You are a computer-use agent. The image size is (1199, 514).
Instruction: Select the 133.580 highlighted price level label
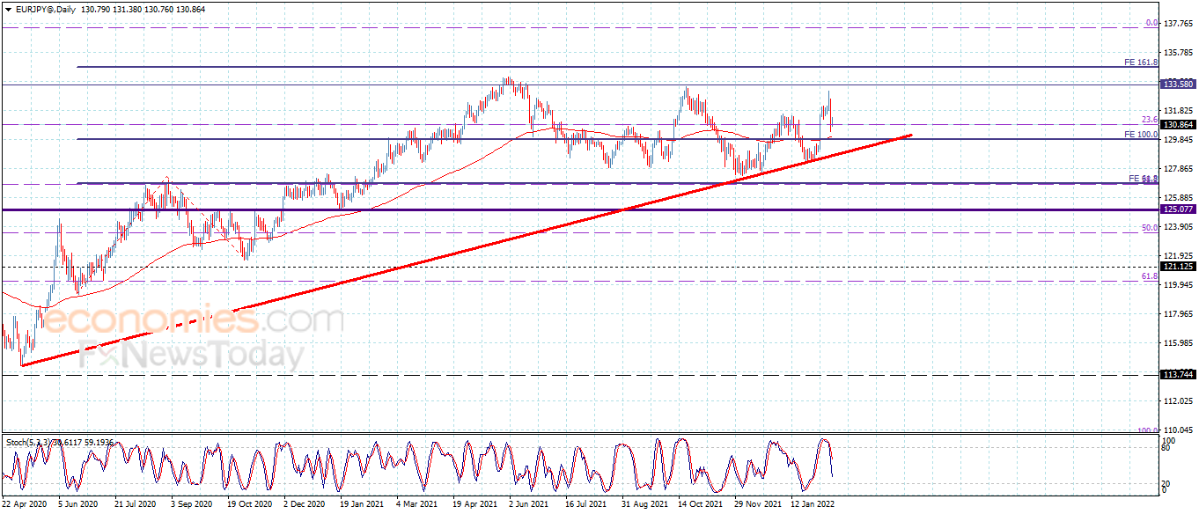[x=1179, y=84]
